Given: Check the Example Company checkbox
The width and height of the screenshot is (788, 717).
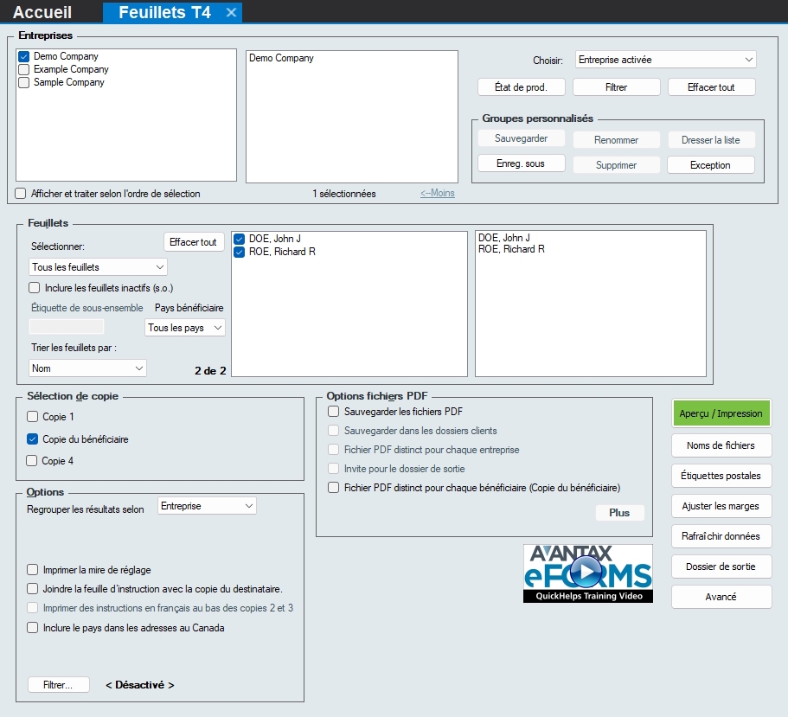Looking at the screenshot, I should [x=24, y=69].
